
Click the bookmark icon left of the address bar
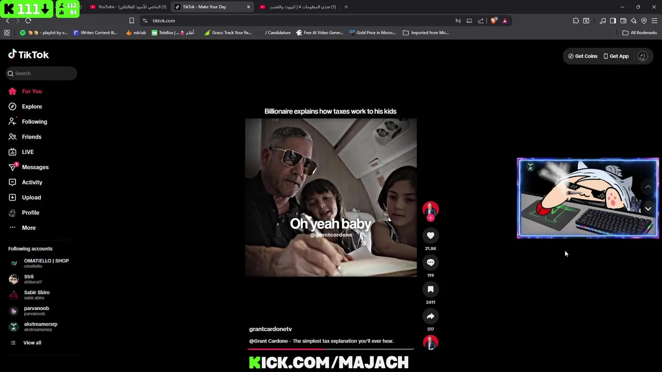(131, 21)
